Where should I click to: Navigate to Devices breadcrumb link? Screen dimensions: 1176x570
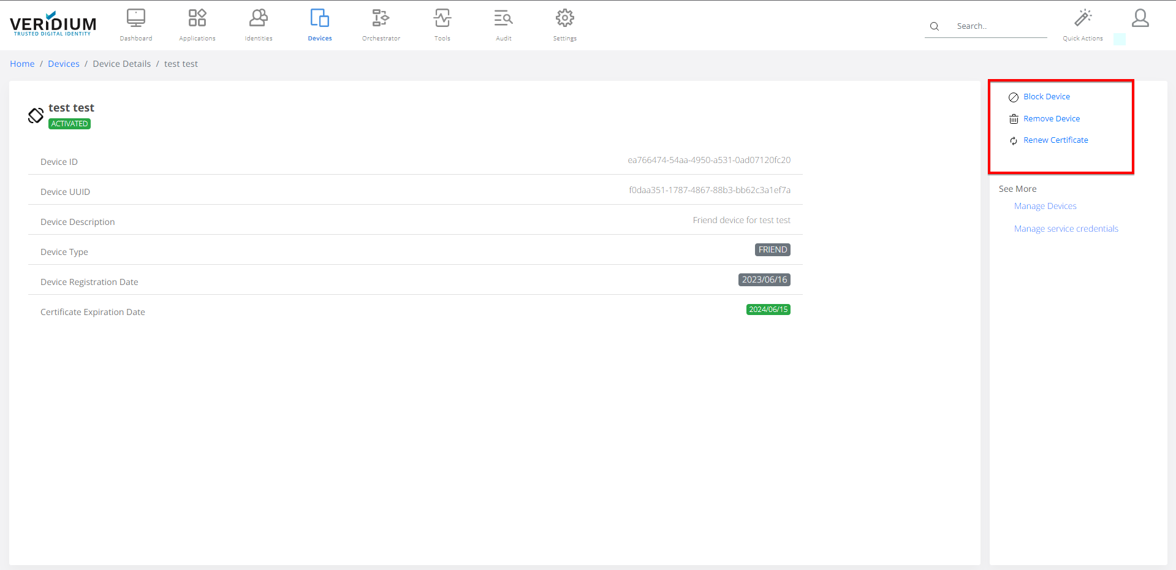tap(64, 64)
